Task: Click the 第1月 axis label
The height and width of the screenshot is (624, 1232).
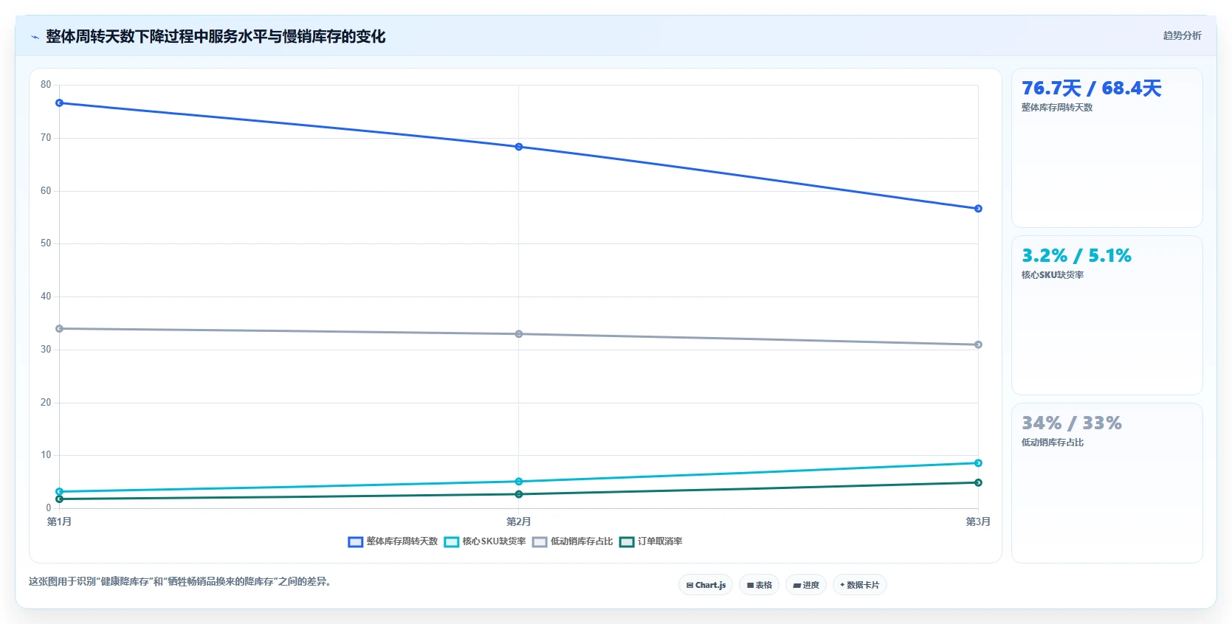Action: click(60, 521)
